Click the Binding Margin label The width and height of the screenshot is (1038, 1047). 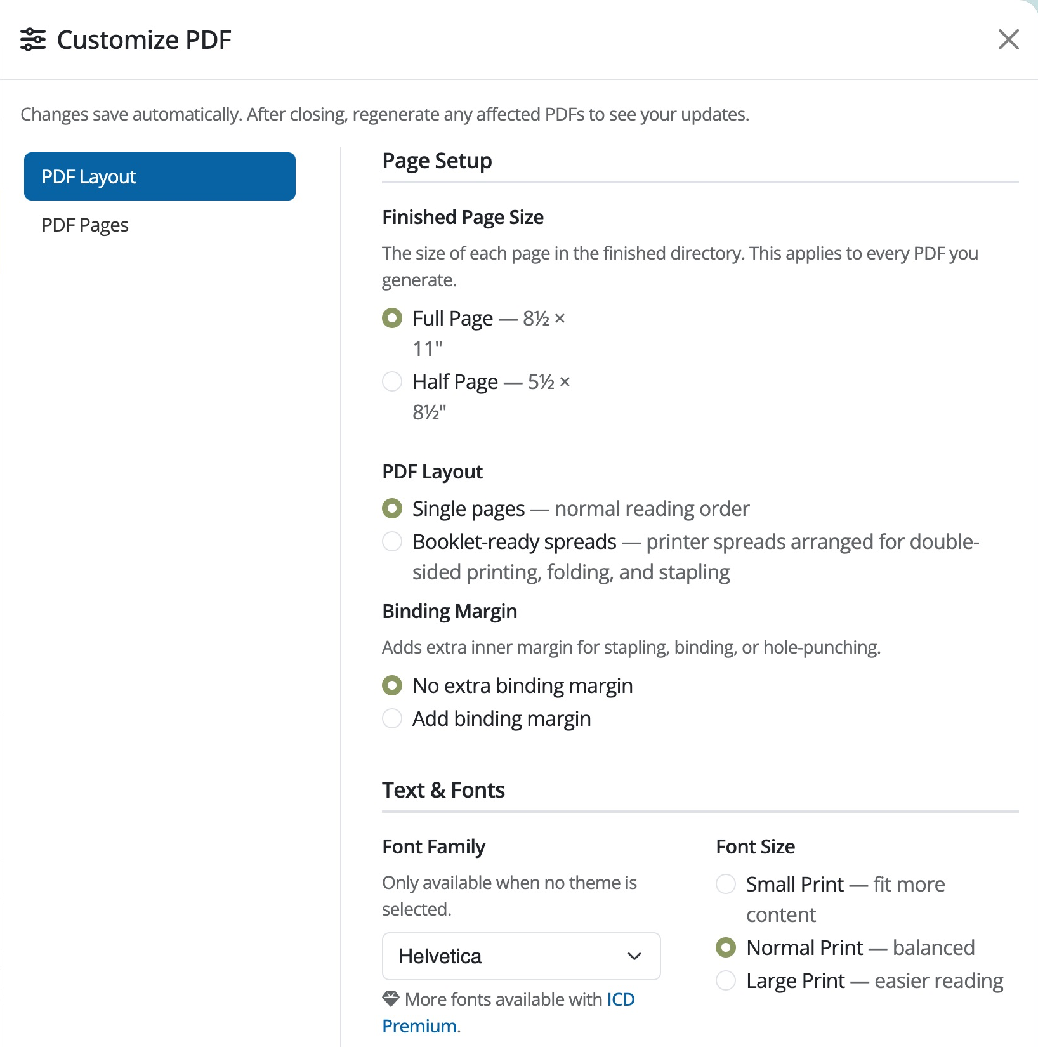point(450,611)
